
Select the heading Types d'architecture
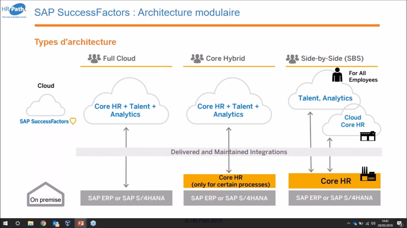coord(75,42)
